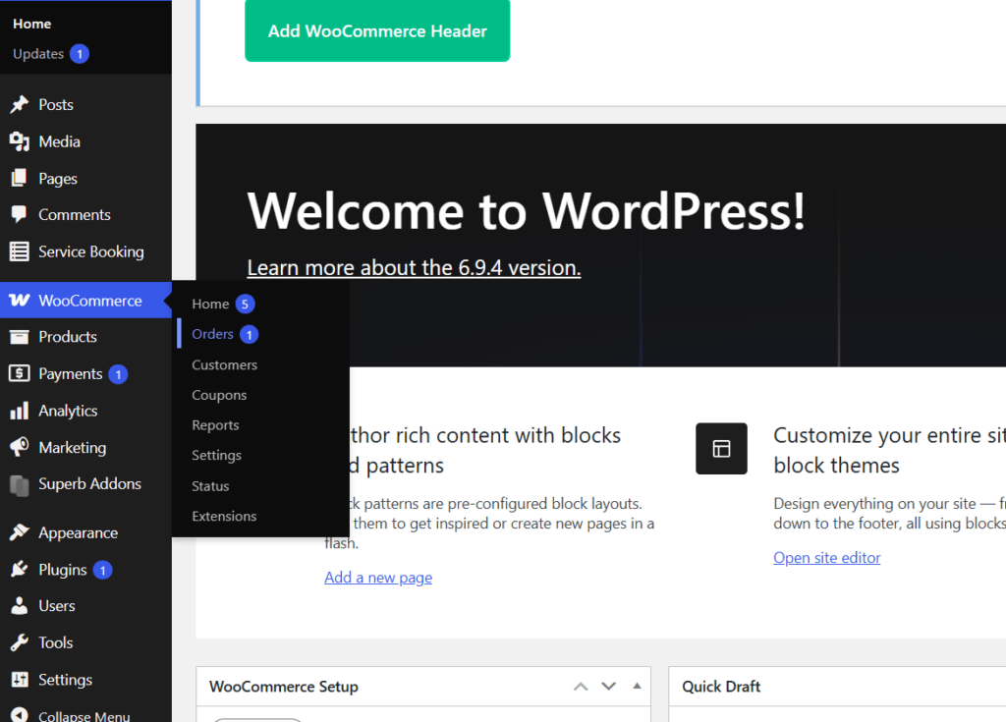Screen dimensions: 1006x722
Task: Open the Analytics menu
Action: point(86,411)
